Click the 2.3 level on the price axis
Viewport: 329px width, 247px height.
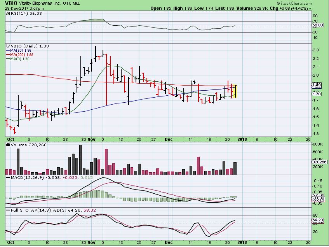316,50
